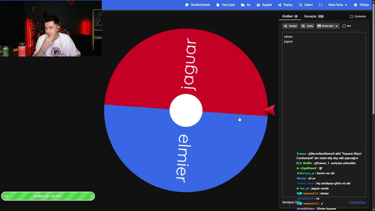Create a new wheel with Yeni Çark
The image size is (375, 211).
pos(226,5)
